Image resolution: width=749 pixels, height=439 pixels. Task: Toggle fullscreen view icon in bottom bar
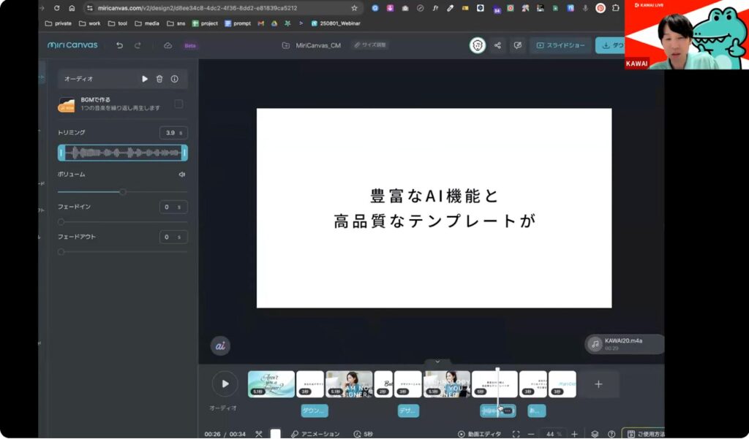[x=516, y=434]
